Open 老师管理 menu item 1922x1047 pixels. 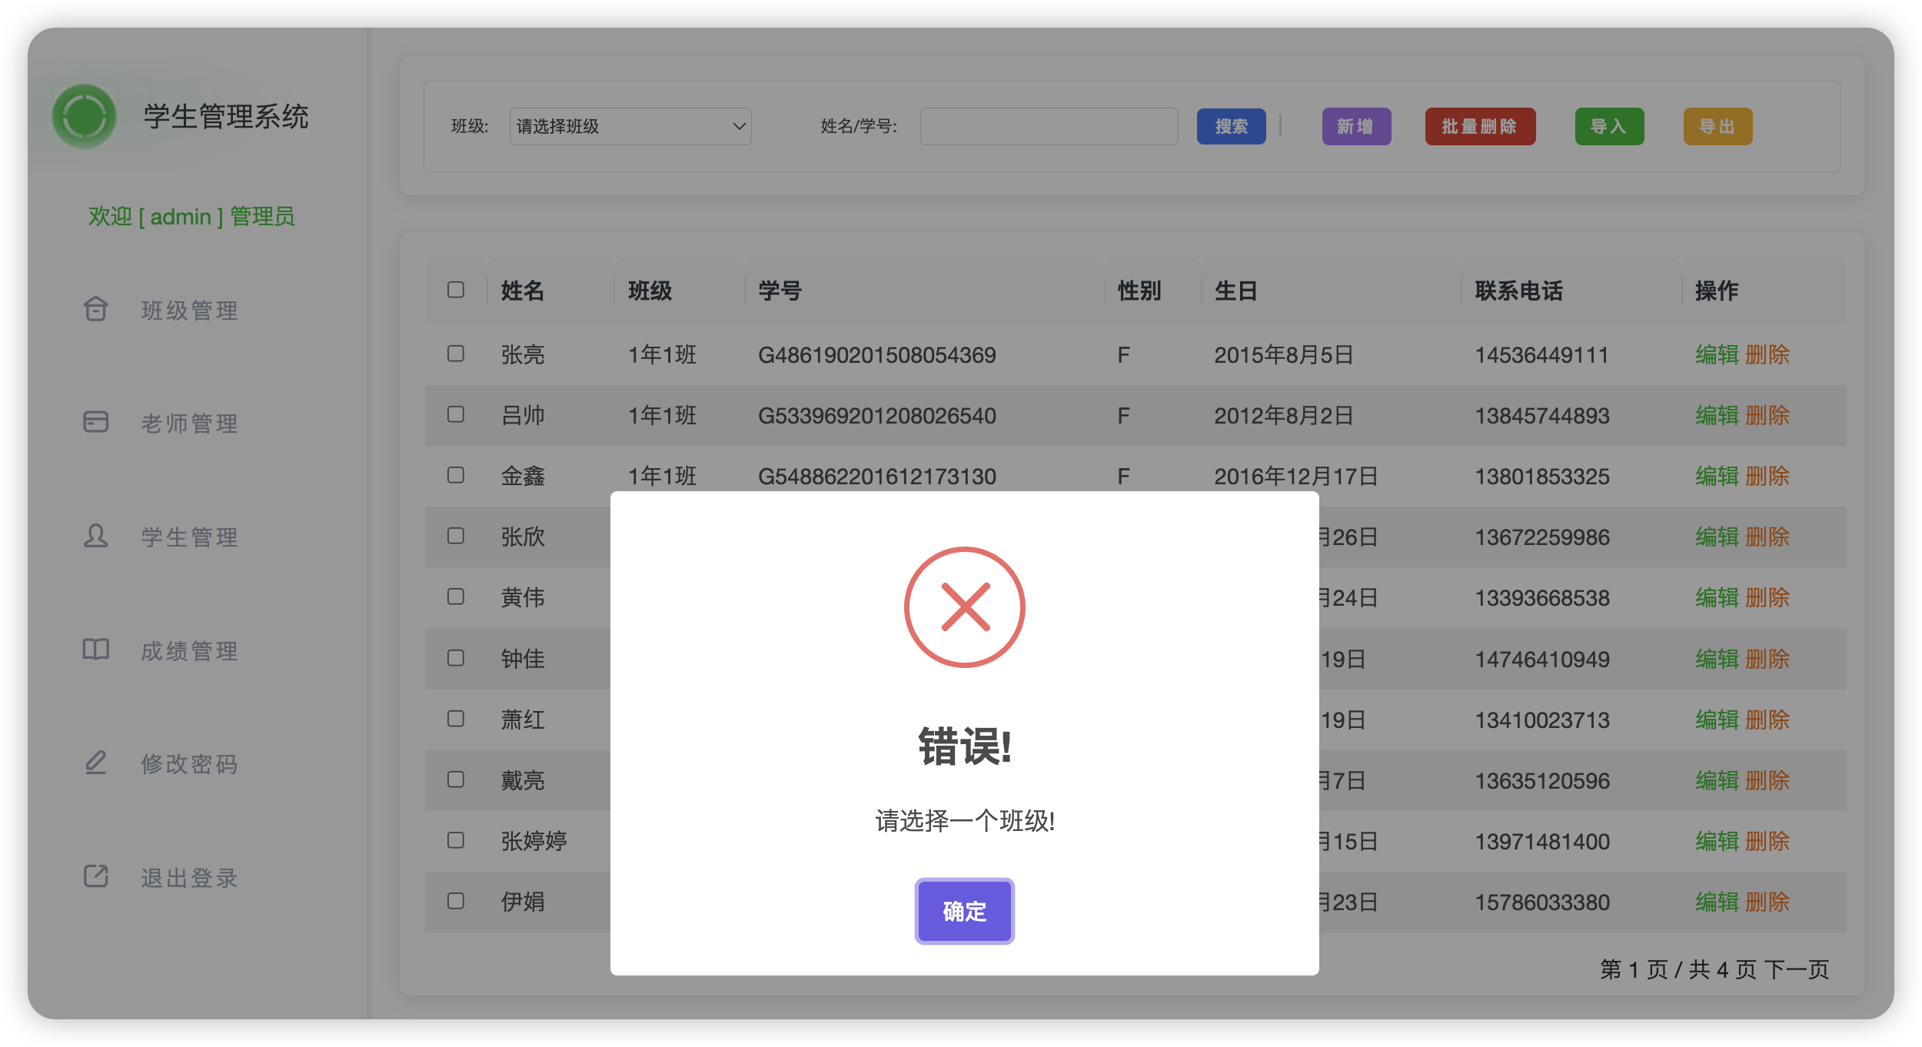(189, 424)
